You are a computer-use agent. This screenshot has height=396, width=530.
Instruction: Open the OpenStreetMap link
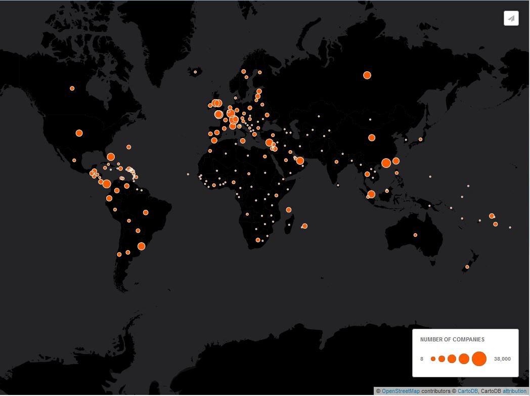(x=401, y=391)
